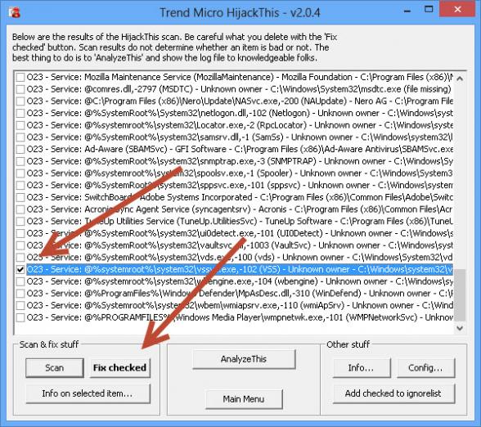Check the SwitchBoard Adobe Systems checkbox

coord(20,197)
